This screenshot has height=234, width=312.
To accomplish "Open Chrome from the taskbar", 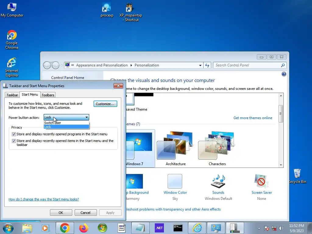I will [x=65, y=228].
